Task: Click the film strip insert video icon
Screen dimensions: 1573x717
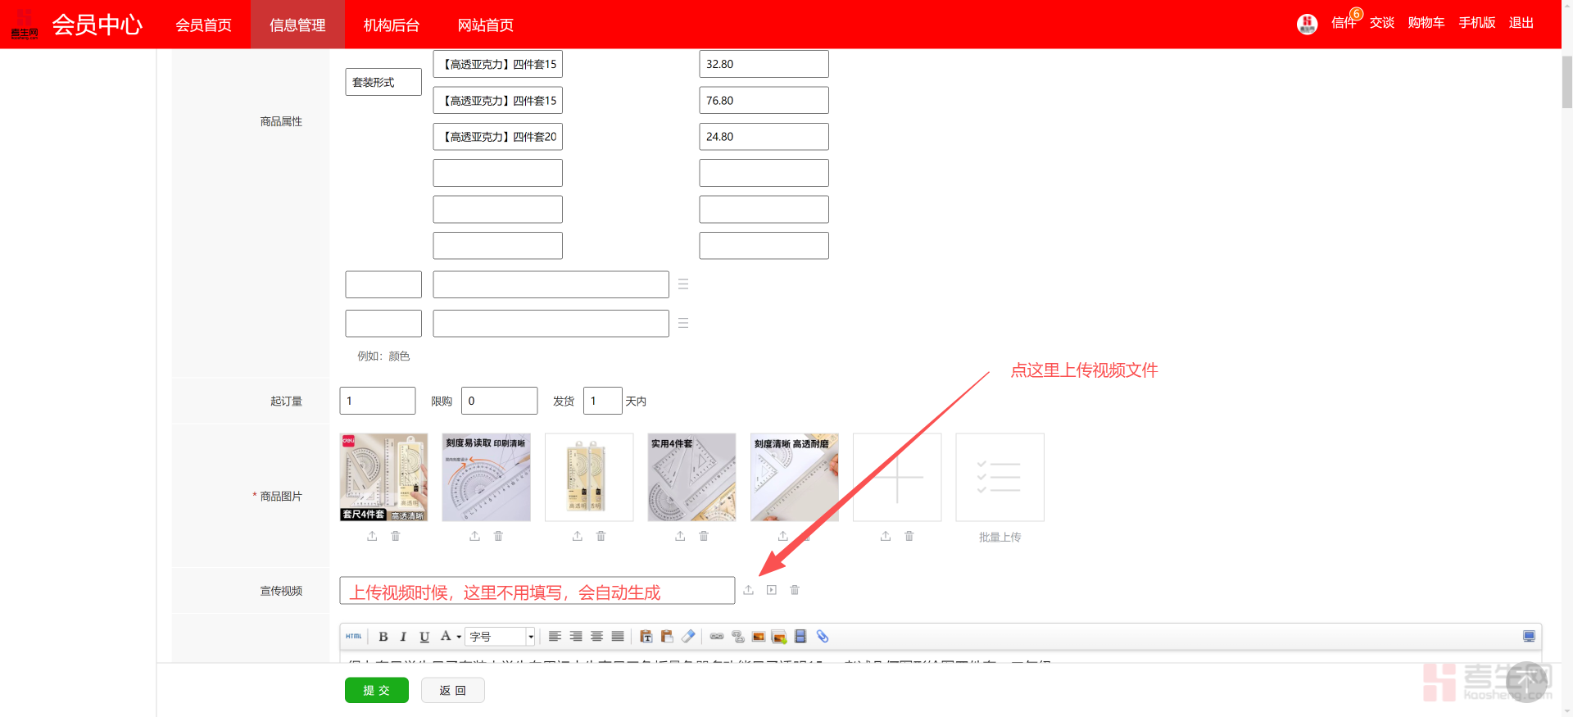Action: pos(800,637)
